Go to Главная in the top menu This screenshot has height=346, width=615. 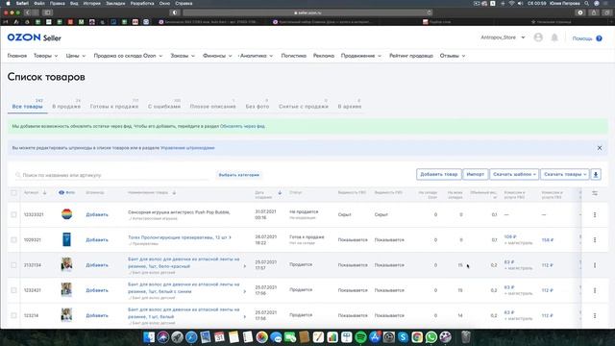17,56
